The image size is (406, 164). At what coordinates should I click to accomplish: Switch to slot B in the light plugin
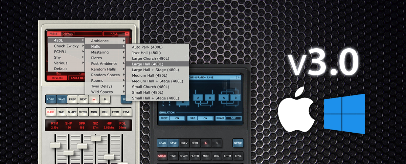tap(105, 100)
